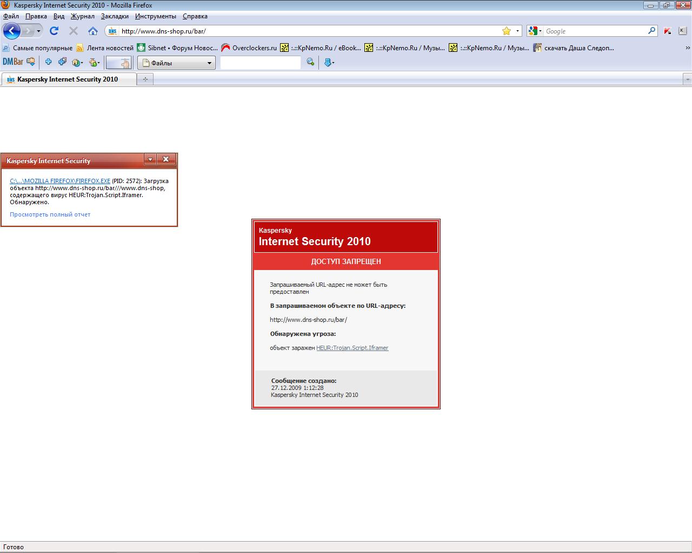Open the KpNemo.Ru eBook bookmark
Image resolution: width=692 pixels, height=553 pixels.
point(321,48)
